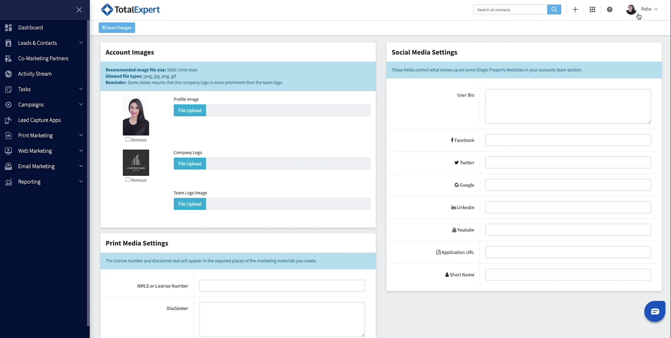Expand the Reporting menu chevron
This screenshot has width=671, height=338.
click(x=81, y=182)
